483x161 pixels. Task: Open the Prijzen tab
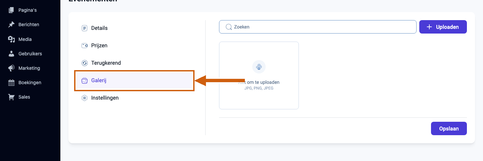[134, 46]
